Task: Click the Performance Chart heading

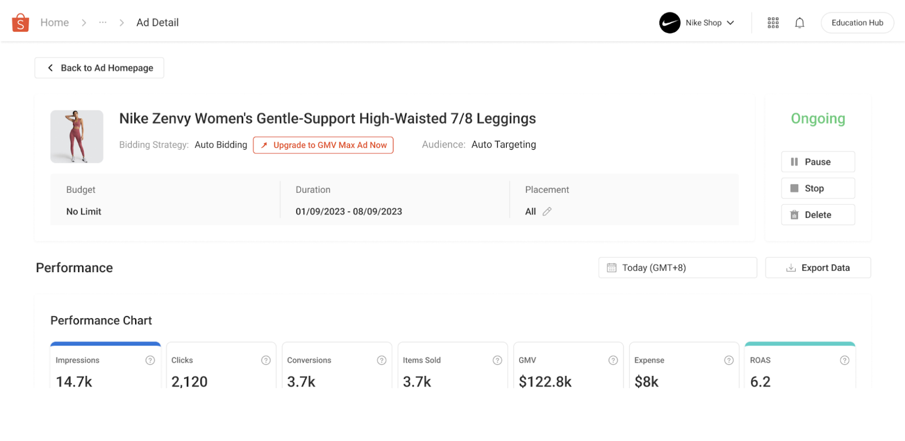Action: point(101,321)
